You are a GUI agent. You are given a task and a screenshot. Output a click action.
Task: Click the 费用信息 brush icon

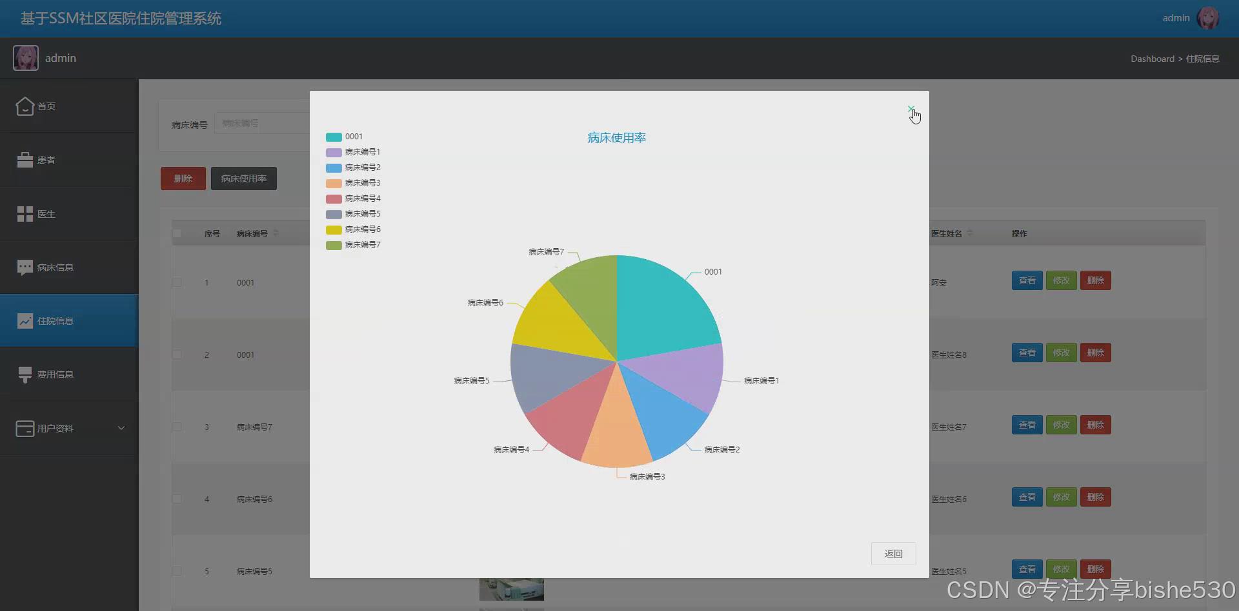[25, 374]
